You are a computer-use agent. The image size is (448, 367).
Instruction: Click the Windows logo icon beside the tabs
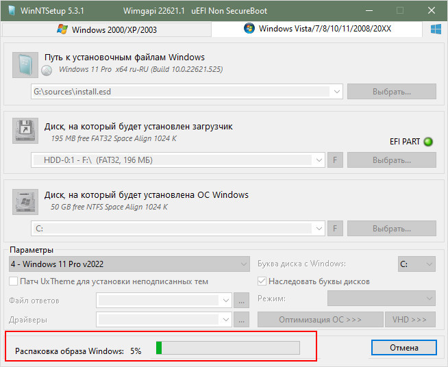point(436,29)
